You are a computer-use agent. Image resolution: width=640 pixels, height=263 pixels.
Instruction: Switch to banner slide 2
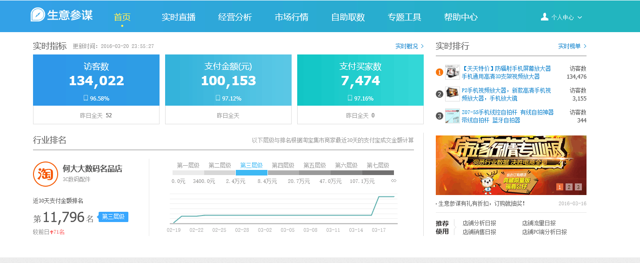[x=569, y=187]
